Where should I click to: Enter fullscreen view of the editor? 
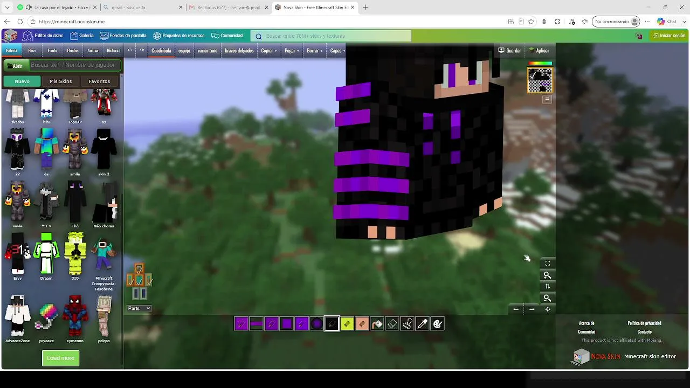548,264
